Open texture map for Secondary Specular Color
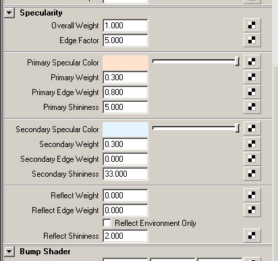This screenshot has height=261, width=278. pyautogui.click(x=252, y=128)
